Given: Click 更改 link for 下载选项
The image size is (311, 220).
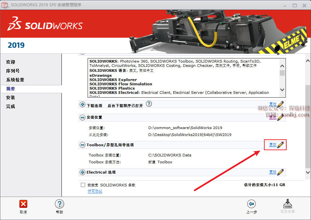Looking at the screenshot, I should (x=273, y=104).
